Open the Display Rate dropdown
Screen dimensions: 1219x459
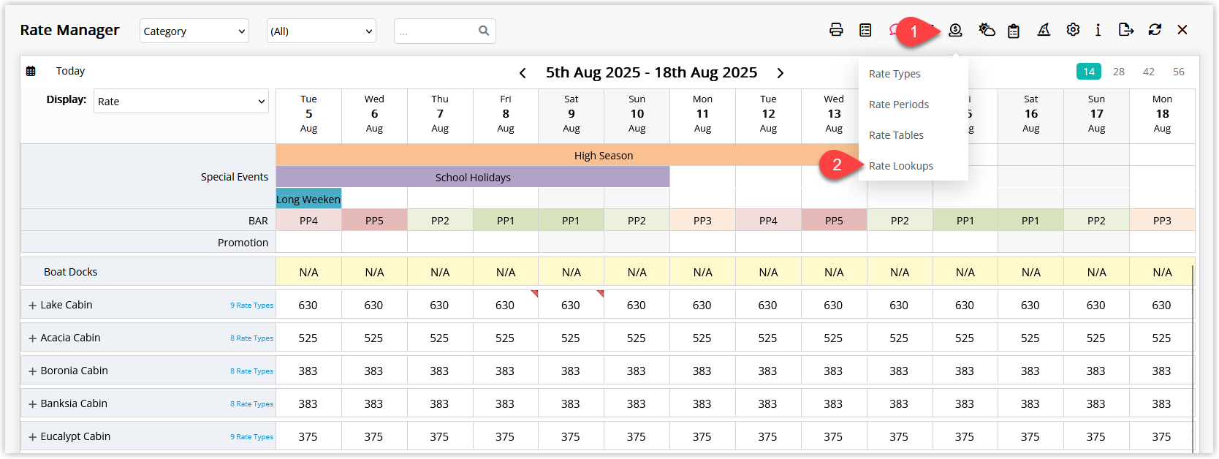181,102
